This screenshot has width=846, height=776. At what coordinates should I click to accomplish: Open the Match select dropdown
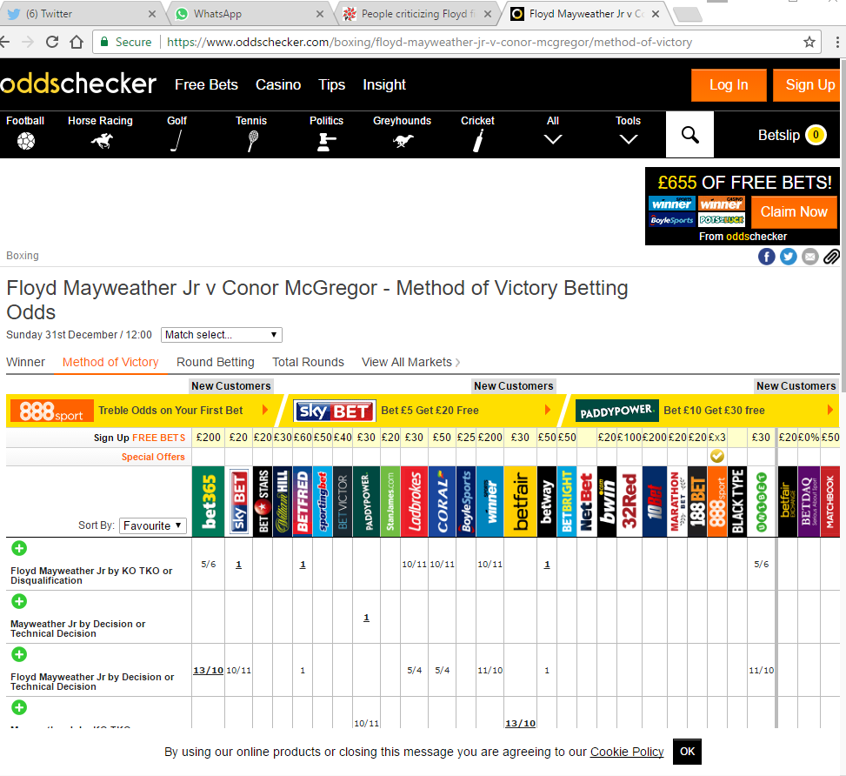[x=221, y=335]
